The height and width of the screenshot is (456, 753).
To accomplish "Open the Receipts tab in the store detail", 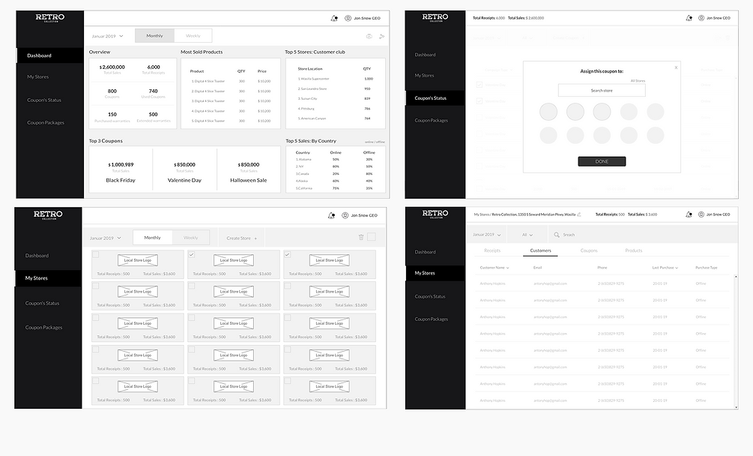I will coord(492,250).
